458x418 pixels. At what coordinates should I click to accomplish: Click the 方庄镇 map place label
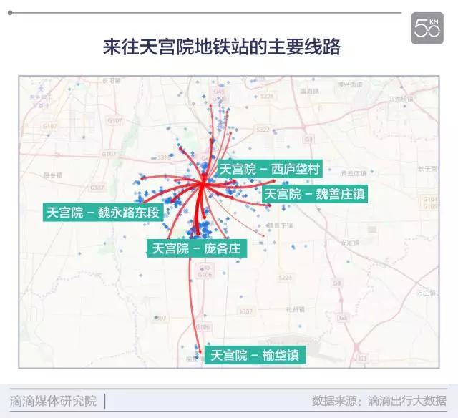[427, 293]
